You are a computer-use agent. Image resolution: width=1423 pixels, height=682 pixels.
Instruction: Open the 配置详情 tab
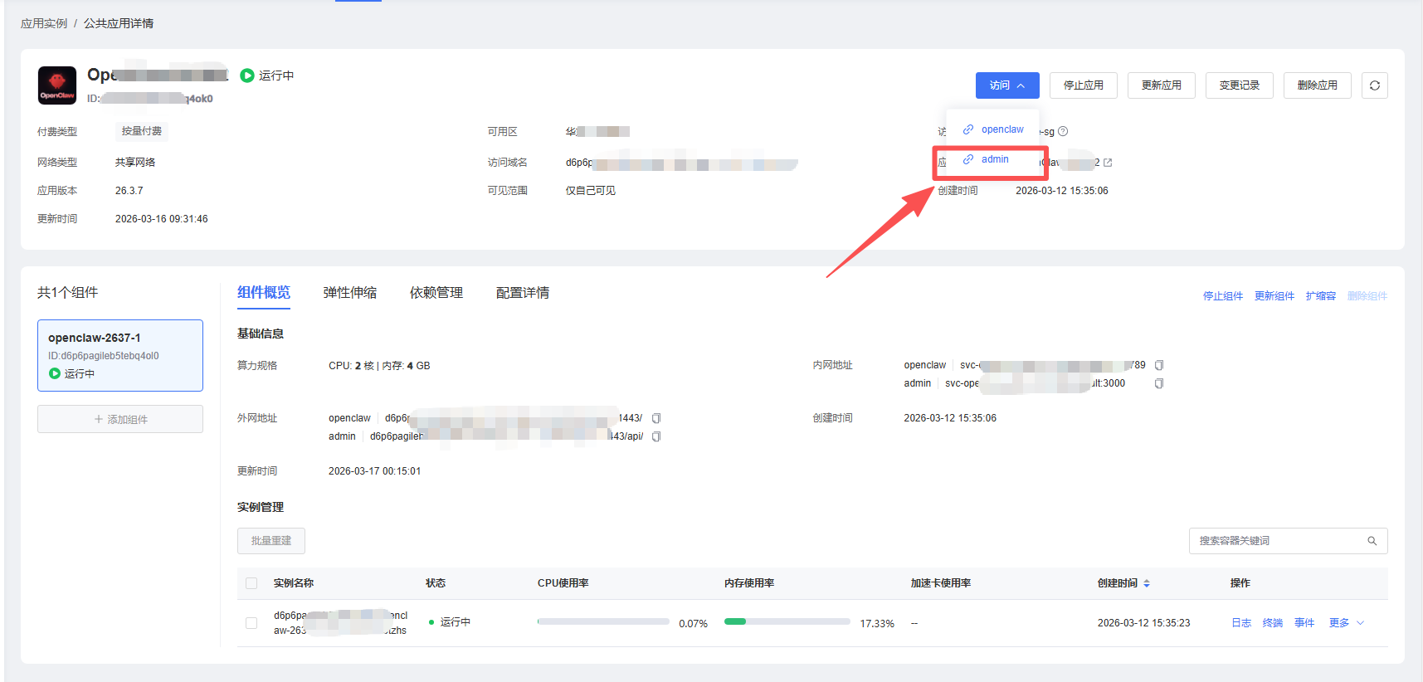pos(522,293)
